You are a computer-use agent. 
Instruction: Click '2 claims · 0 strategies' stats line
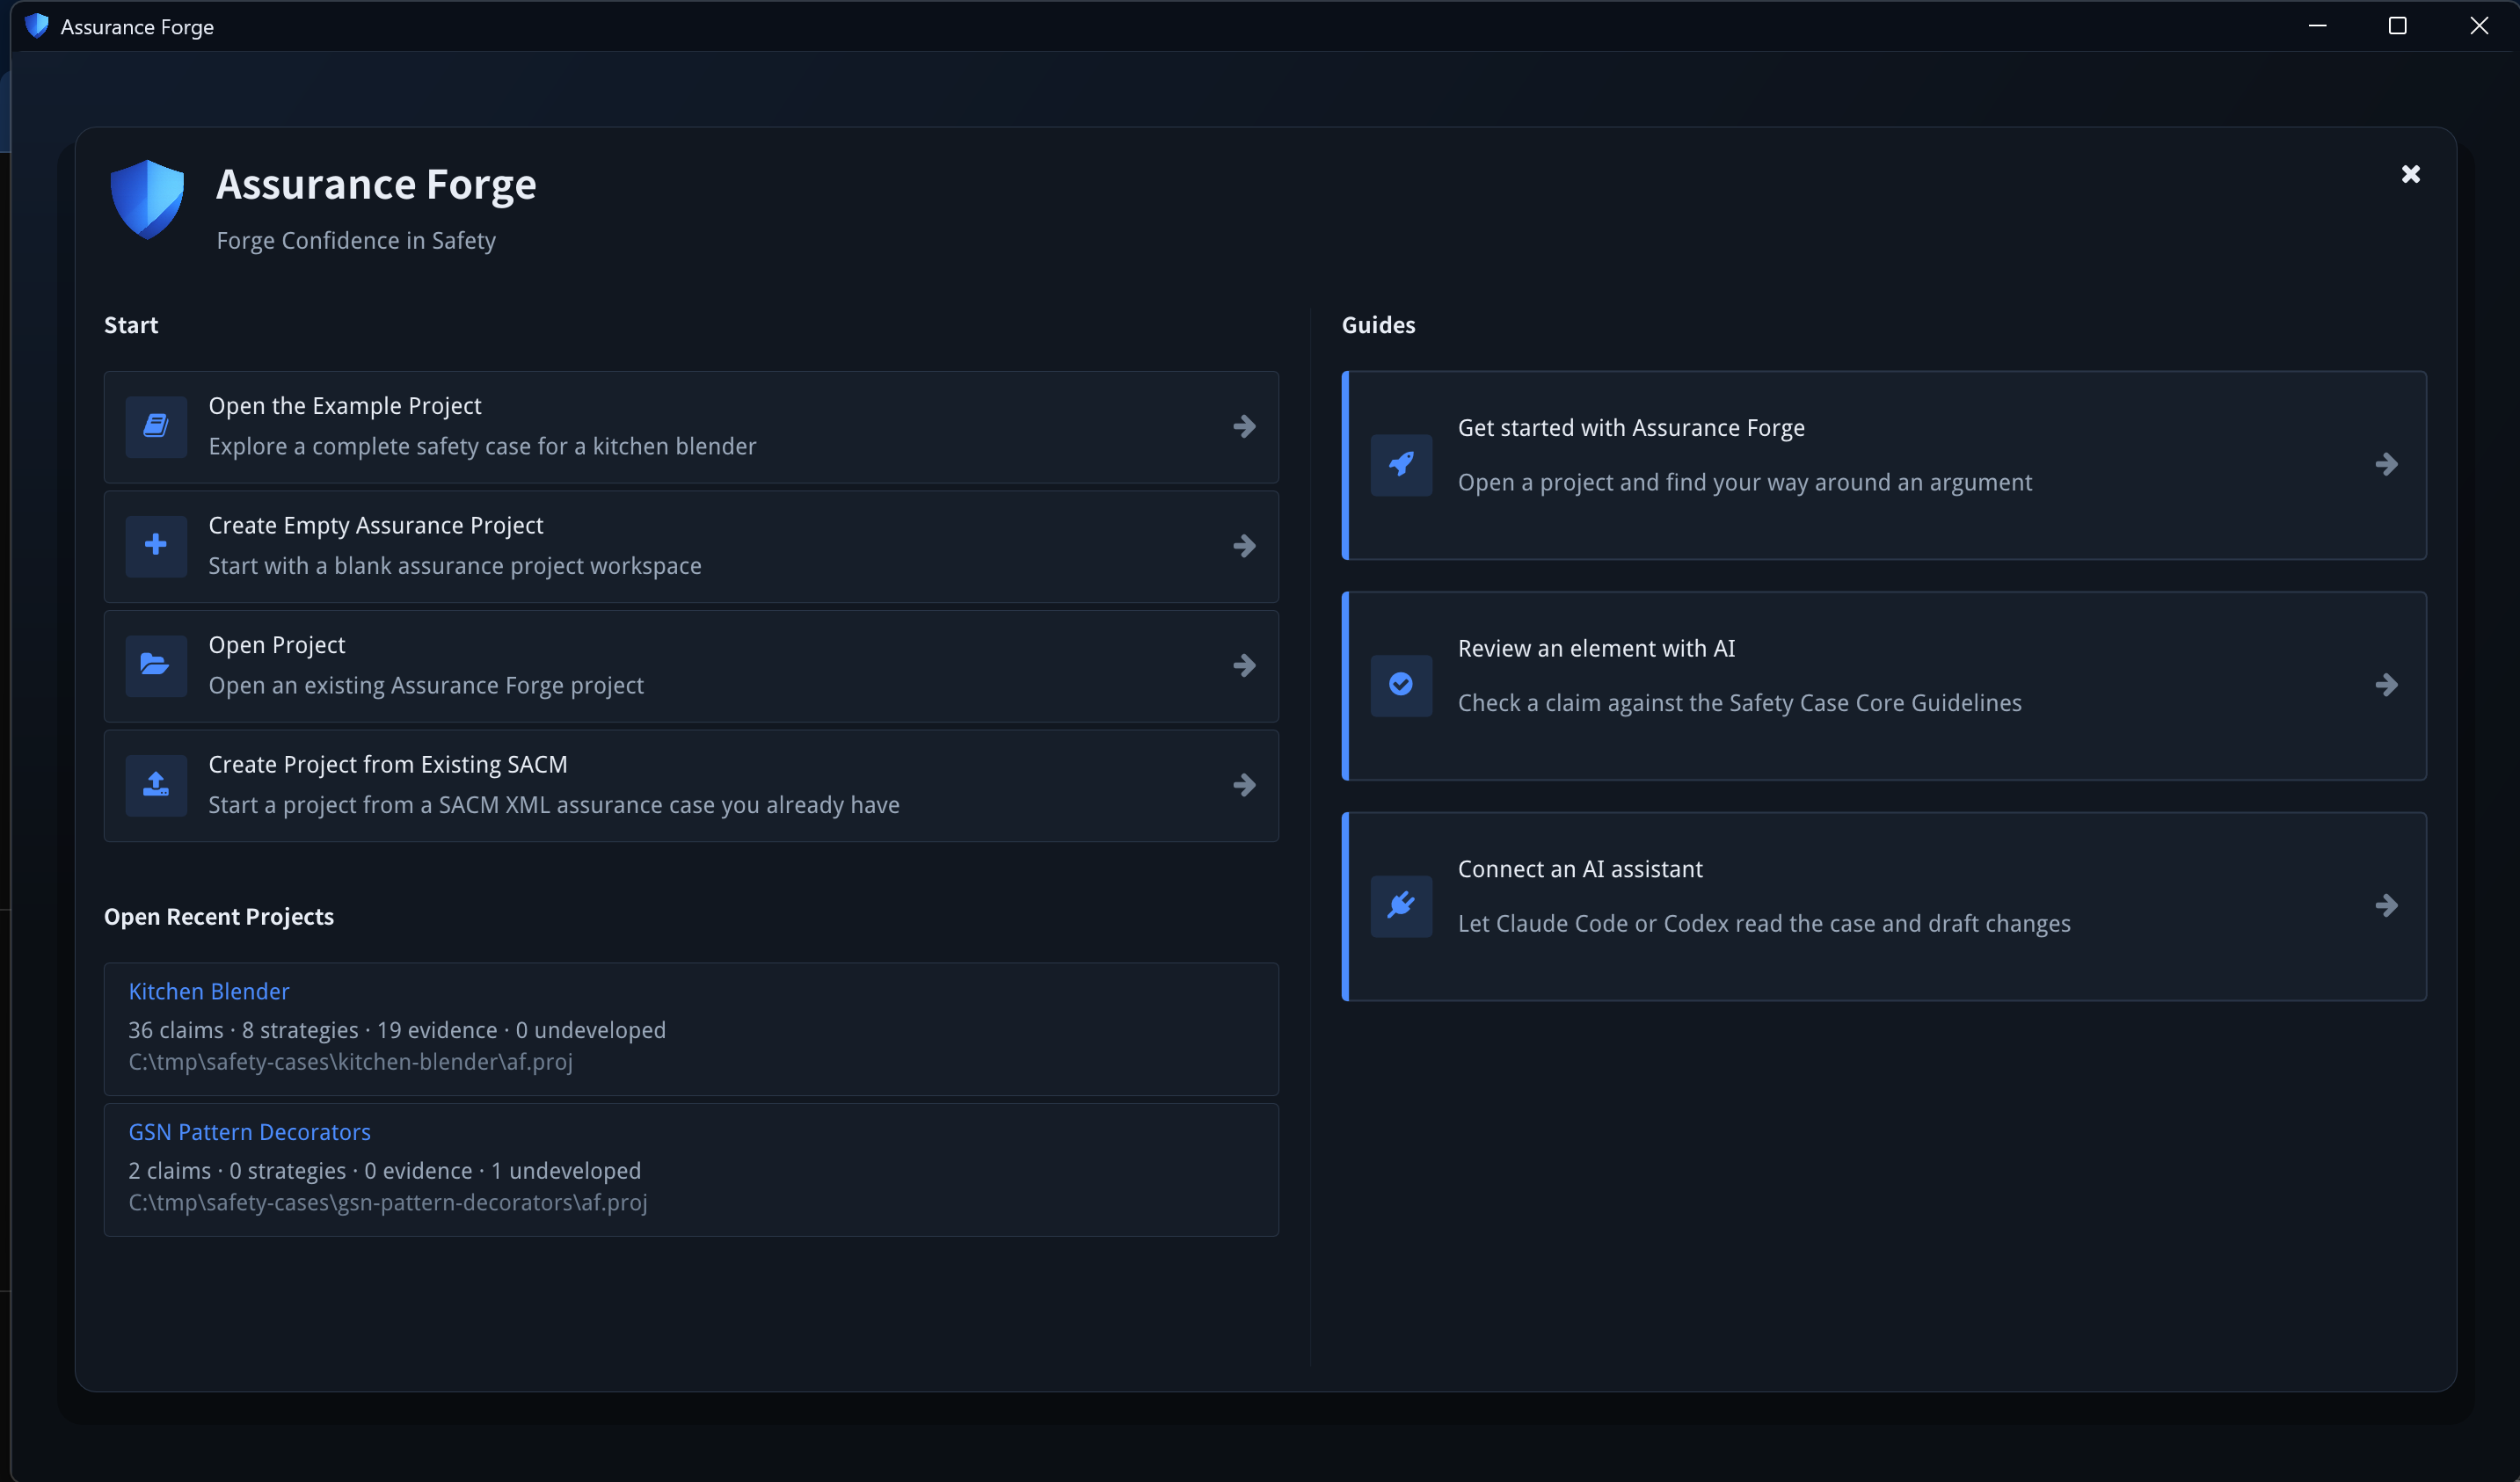click(x=384, y=1171)
